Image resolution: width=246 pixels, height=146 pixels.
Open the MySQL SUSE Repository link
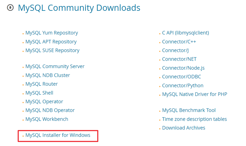pyautogui.click(x=52, y=50)
